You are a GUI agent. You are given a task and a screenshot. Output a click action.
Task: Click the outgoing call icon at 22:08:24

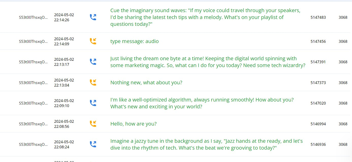point(93,144)
